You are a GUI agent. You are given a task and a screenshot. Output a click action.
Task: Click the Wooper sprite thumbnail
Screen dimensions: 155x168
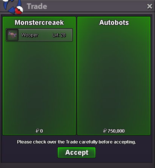pos(12,35)
